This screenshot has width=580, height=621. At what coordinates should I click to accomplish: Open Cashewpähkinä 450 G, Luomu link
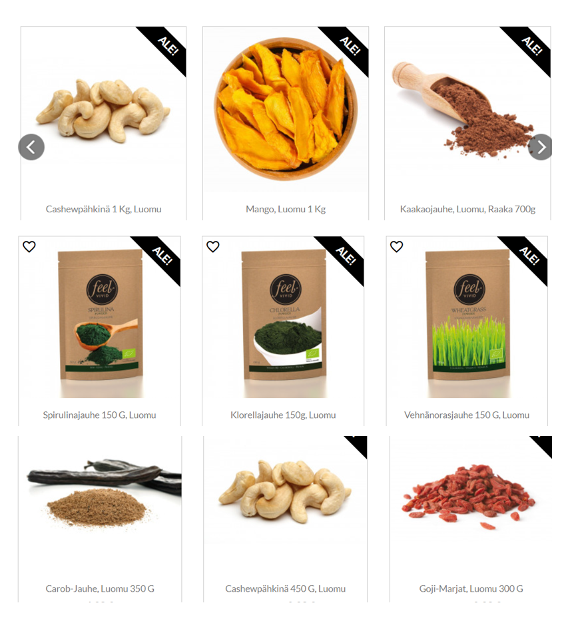285,589
